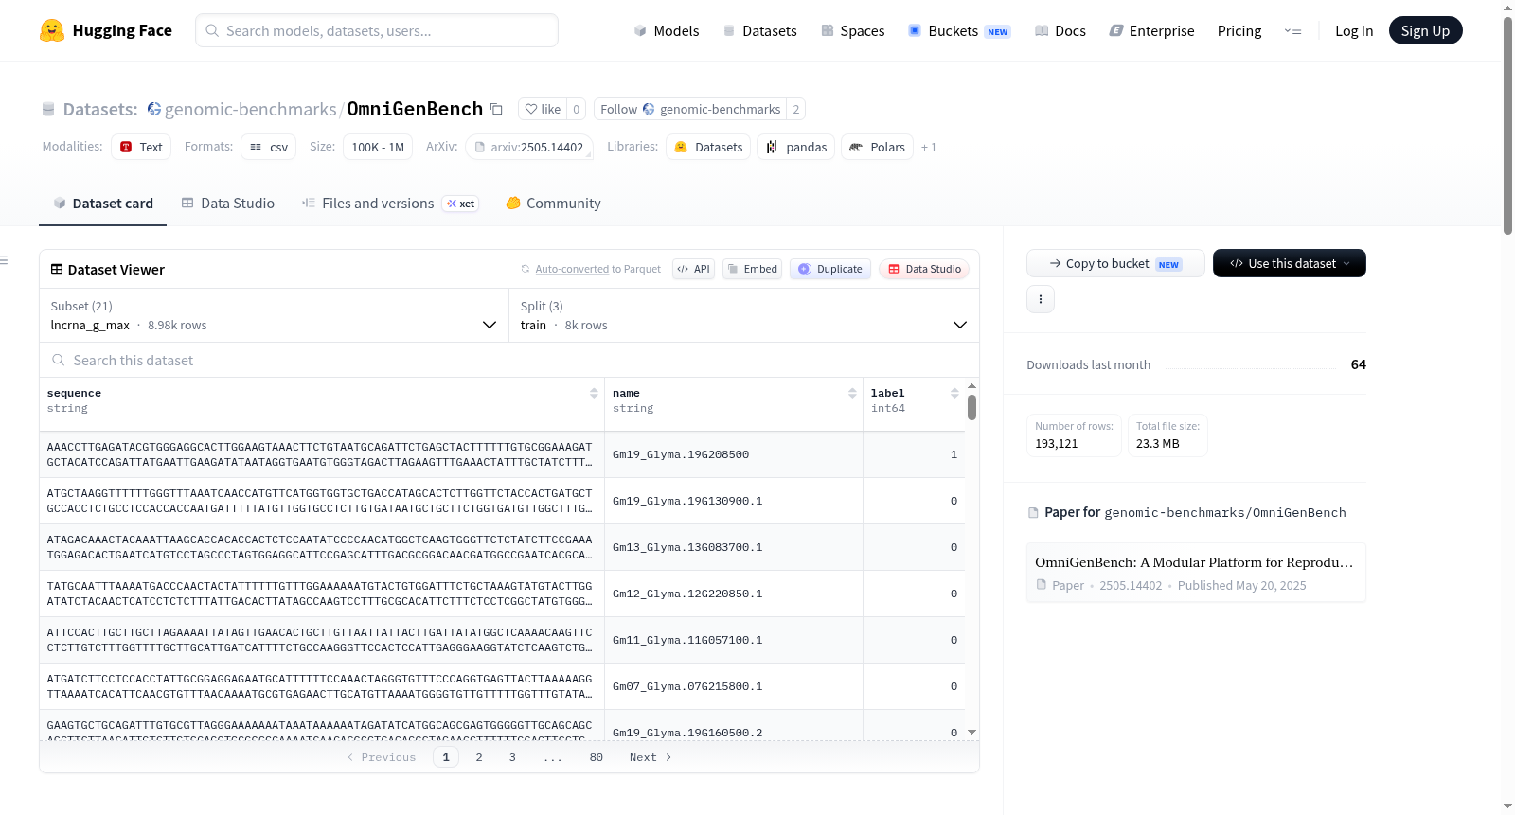Open the Community tab
1515x815 pixels.
tap(554, 204)
